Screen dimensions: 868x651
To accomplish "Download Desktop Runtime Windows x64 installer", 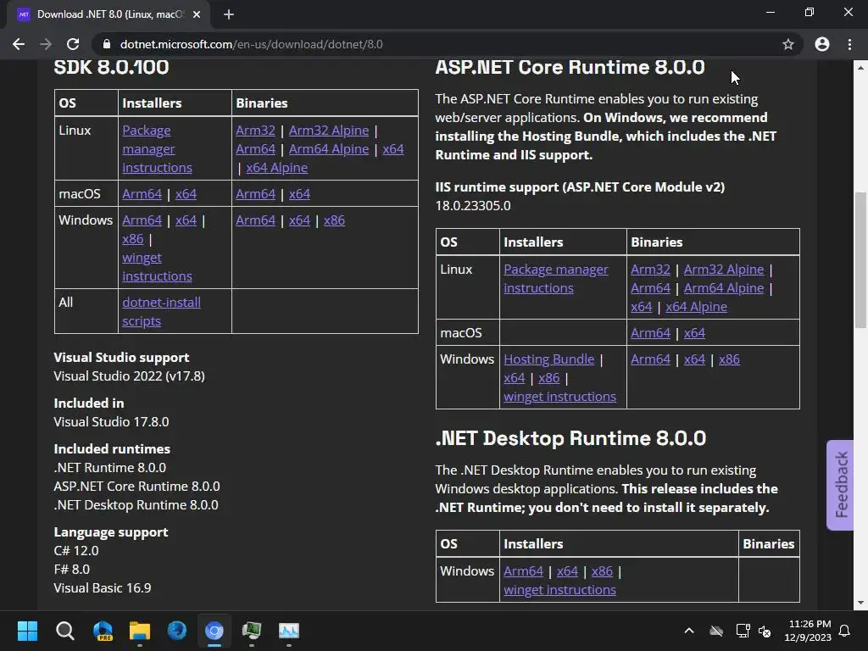I will 567,571.
